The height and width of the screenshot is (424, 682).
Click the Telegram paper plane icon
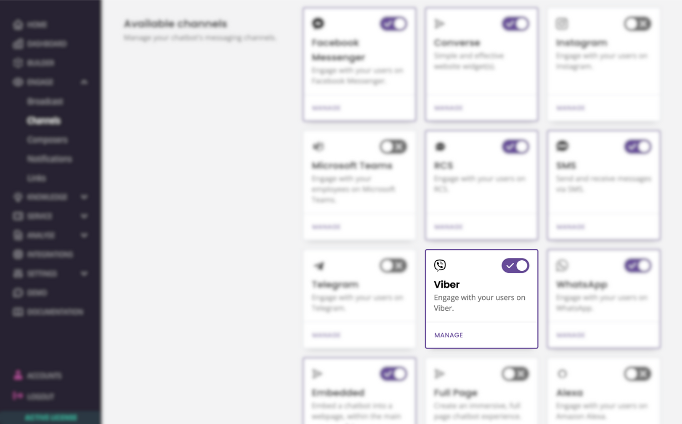[x=318, y=265]
